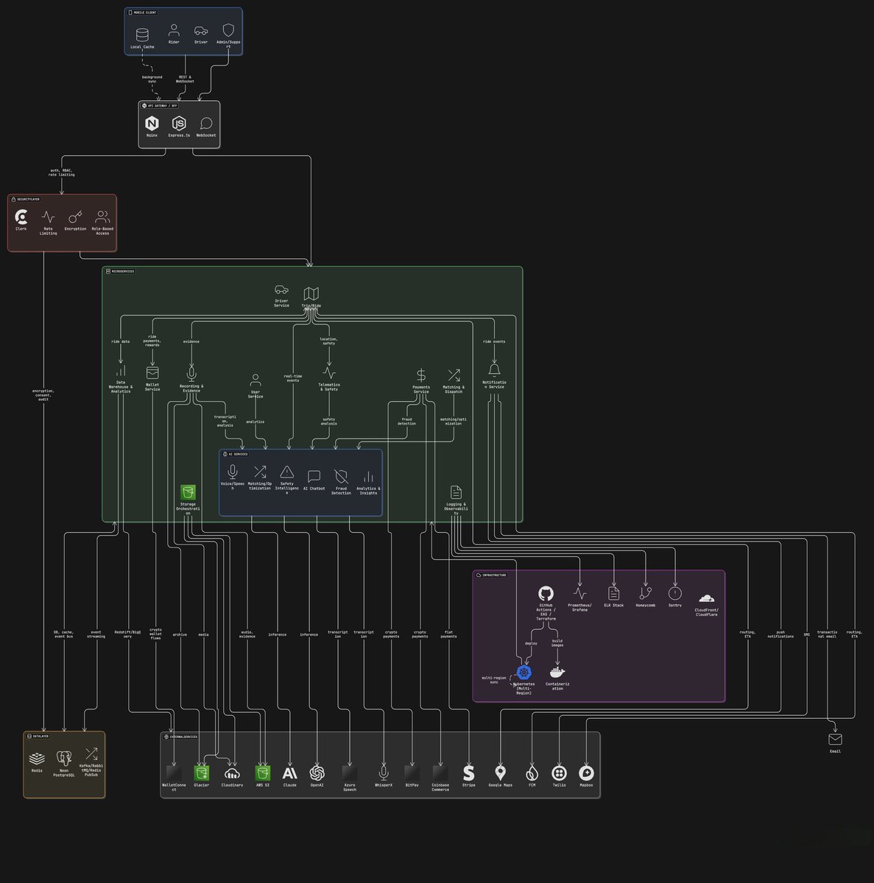Click the Nginx logo icon
The width and height of the screenshot is (874, 883).
pyautogui.click(x=152, y=124)
